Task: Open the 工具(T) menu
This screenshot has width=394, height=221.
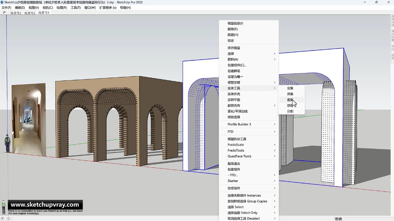Action: pos(76,8)
